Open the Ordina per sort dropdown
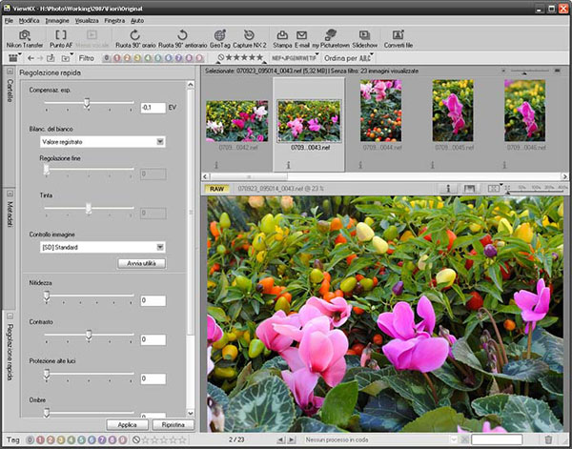Screen dimensions: 572x449 click(348, 58)
